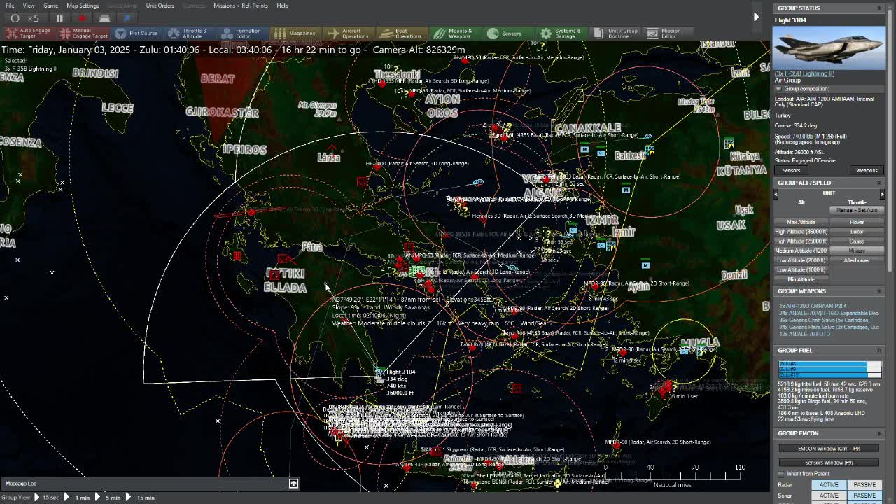Pause the simulation
Screen dimensions: 896x504
click(59, 18)
